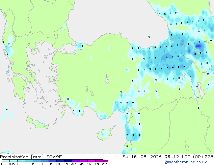Select the island of Cyprus on the map
Viewport: 214px width, 165px height.
105,134
